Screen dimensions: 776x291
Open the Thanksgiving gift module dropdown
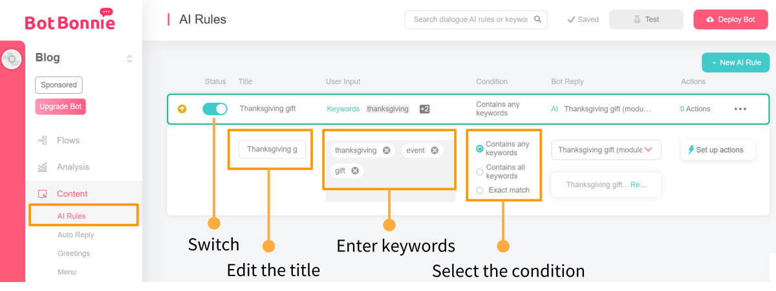click(606, 149)
